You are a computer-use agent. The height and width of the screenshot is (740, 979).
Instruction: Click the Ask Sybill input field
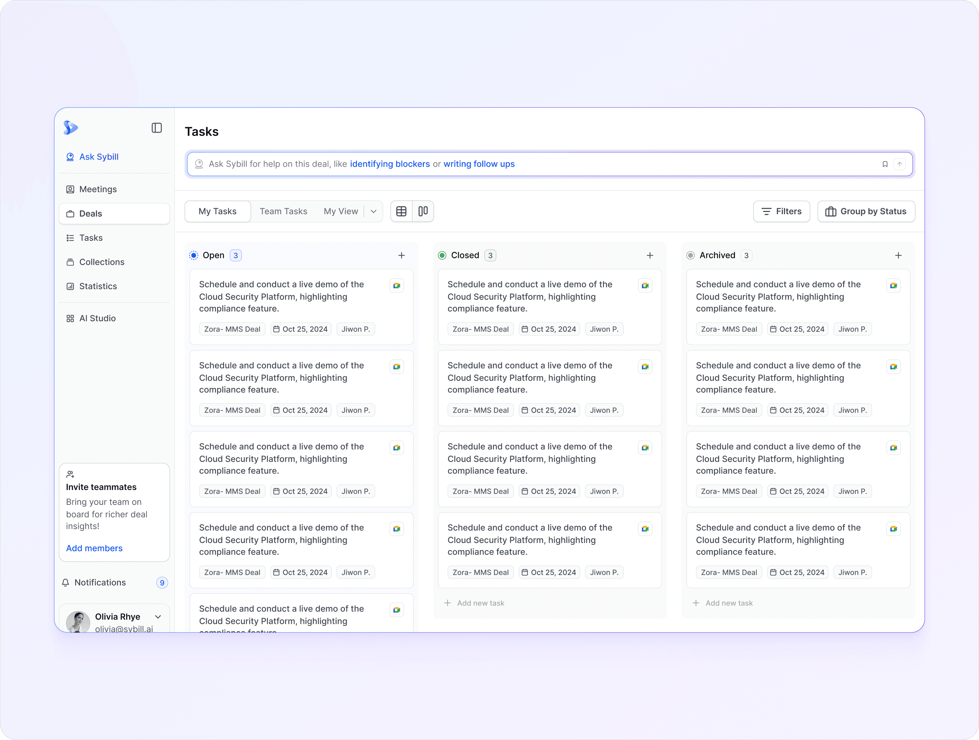(x=531, y=164)
